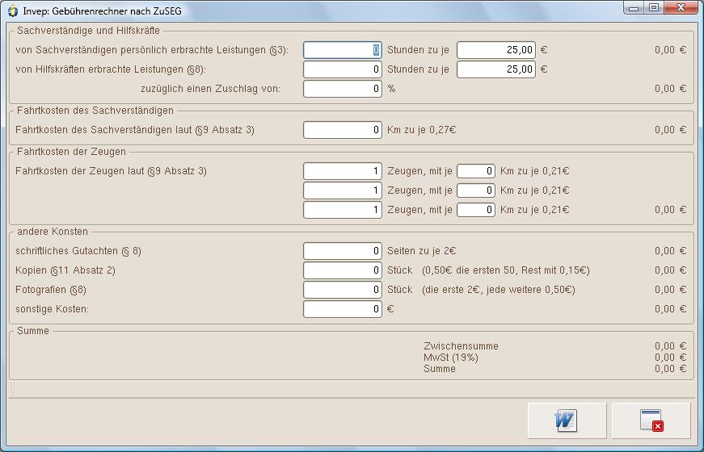704x452 pixels.
Task: Click the 'Fahrtkosten der Zeugen laut (§9 Absatz 3)' label
Action: pos(111,171)
